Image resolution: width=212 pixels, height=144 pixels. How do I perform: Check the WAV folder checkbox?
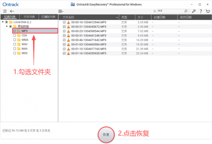pyautogui.click(x=15, y=44)
